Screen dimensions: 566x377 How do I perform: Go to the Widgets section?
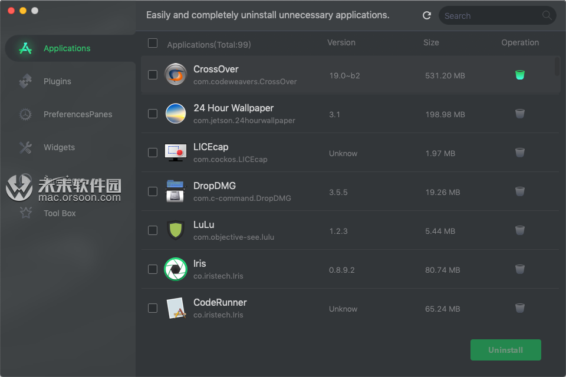[59, 147]
